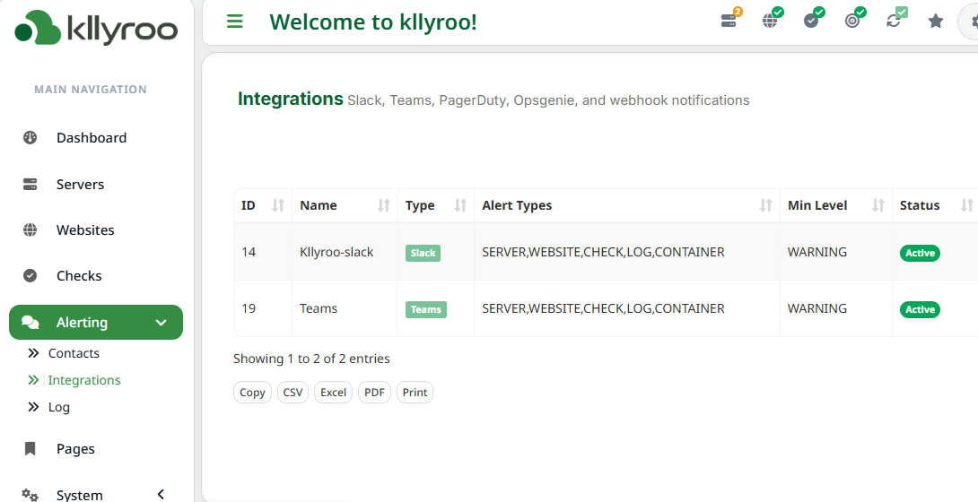The width and height of the screenshot is (978, 502).
Task: Click the Copy export button
Action: (253, 393)
